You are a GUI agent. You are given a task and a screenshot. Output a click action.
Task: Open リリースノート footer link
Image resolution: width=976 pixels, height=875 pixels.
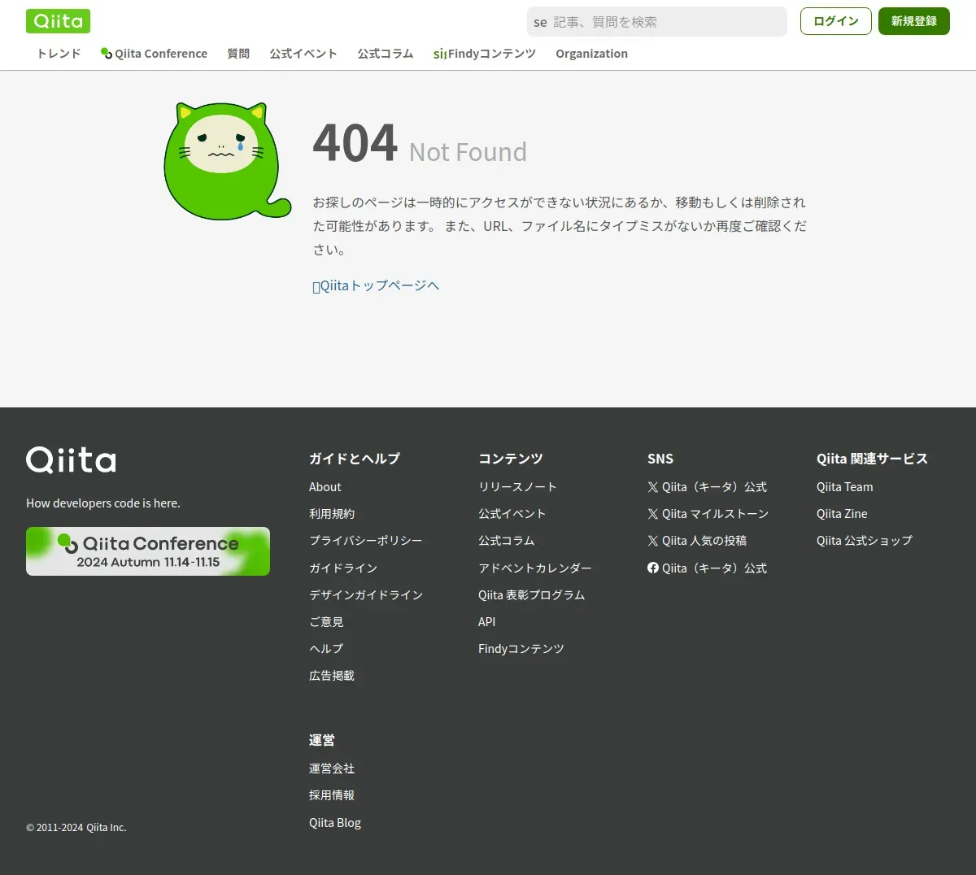coord(517,487)
